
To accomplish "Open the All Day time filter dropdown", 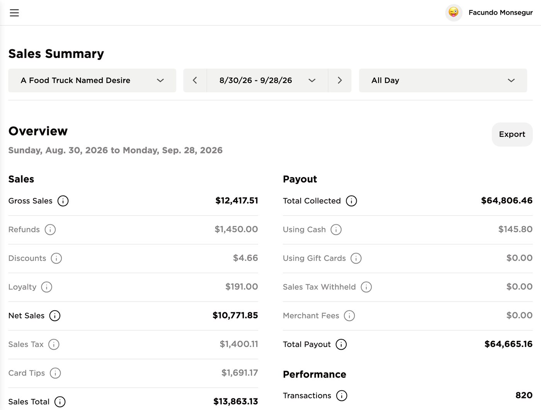I will tap(443, 80).
